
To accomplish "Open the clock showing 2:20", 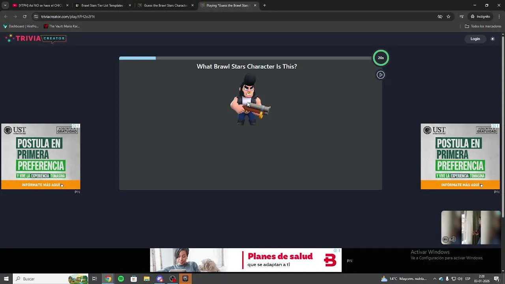I will (482, 279).
